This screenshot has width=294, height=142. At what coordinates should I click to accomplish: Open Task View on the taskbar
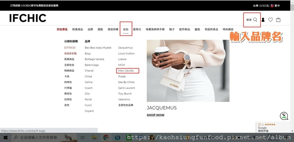(x=82, y=138)
